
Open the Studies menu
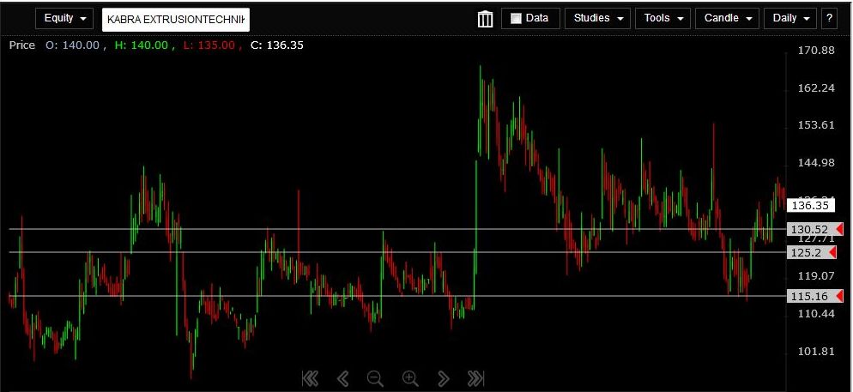pyautogui.click(x=597, y=18)
